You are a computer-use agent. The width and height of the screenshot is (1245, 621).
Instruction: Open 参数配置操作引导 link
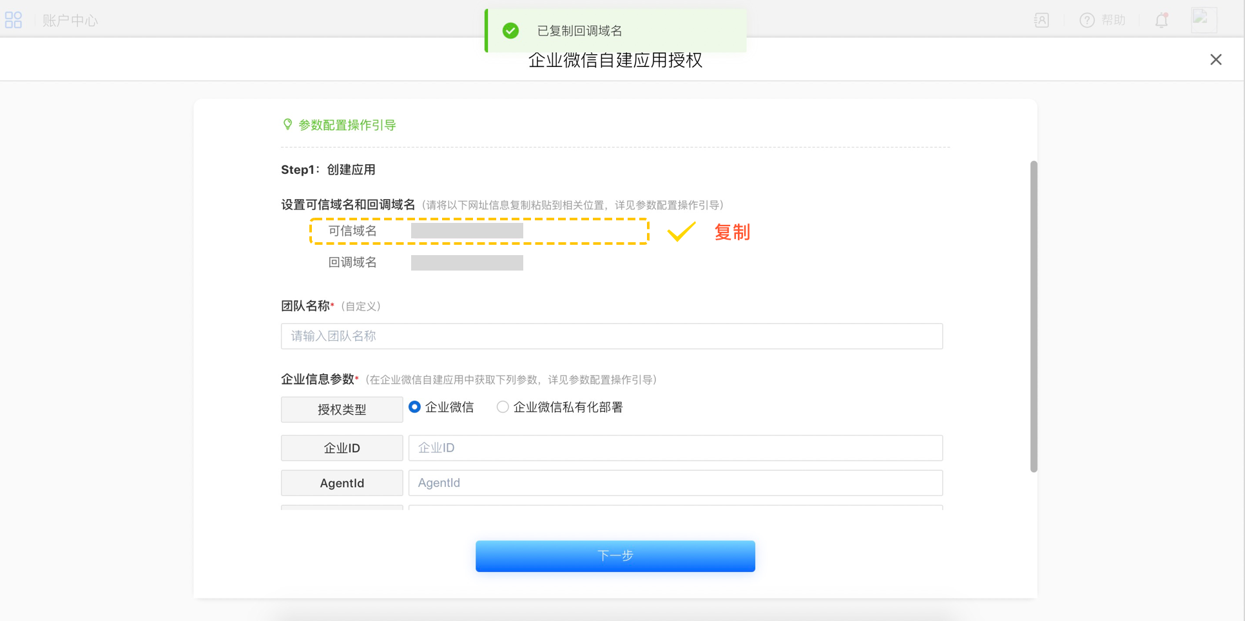347,125
